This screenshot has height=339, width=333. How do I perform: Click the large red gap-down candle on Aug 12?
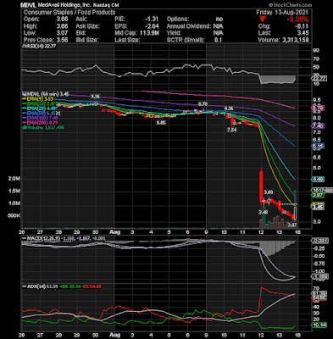coord(261,186)
